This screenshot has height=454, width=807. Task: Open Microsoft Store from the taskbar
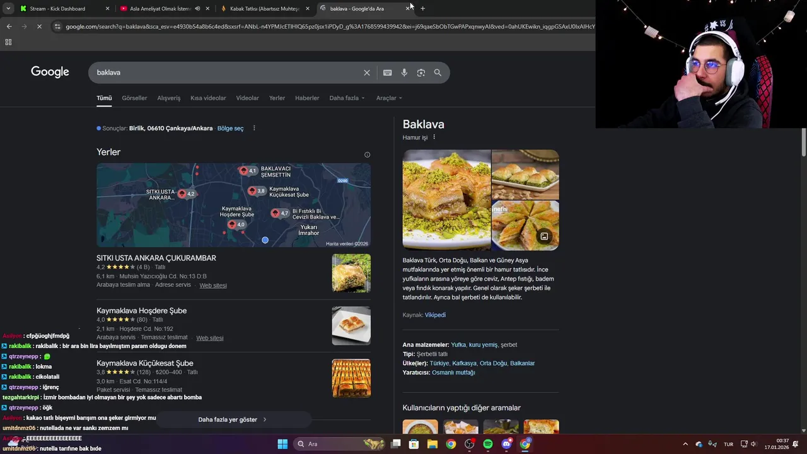click(x=414, y=444)
